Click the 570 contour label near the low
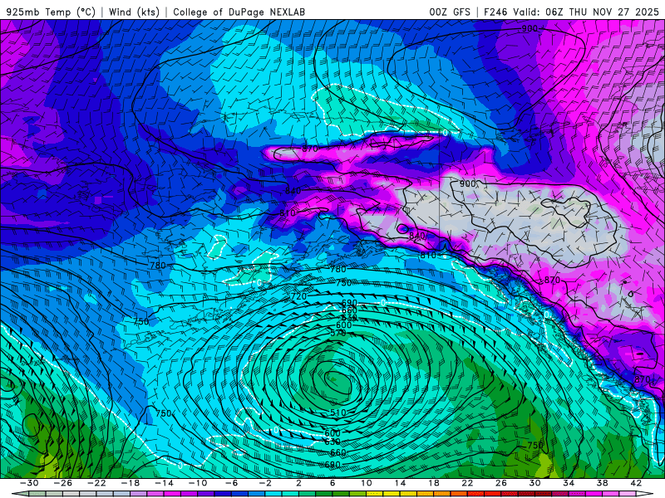The height and width of the screenshot is (498, 665). click(x=338, y=334)
